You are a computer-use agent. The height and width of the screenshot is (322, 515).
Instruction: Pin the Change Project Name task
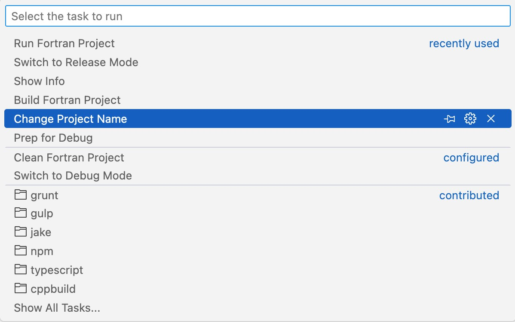450,119
